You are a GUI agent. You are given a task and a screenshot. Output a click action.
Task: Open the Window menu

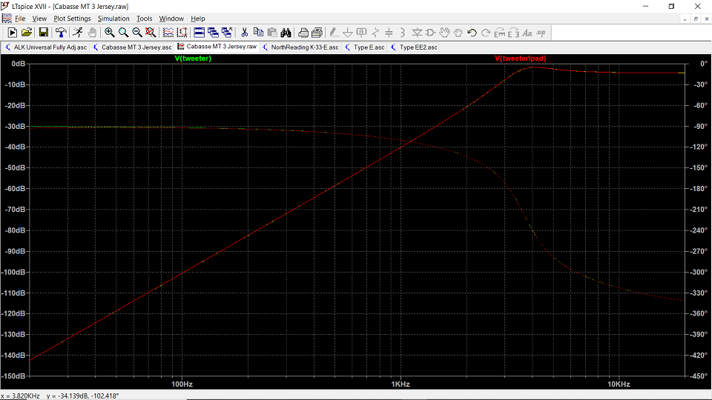point(171,19)
